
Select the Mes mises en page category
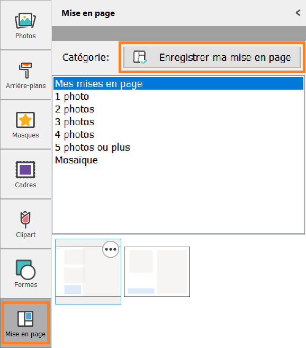point(178,84)
